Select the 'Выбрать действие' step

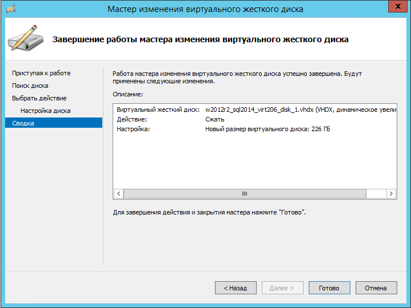click(39, 98)
